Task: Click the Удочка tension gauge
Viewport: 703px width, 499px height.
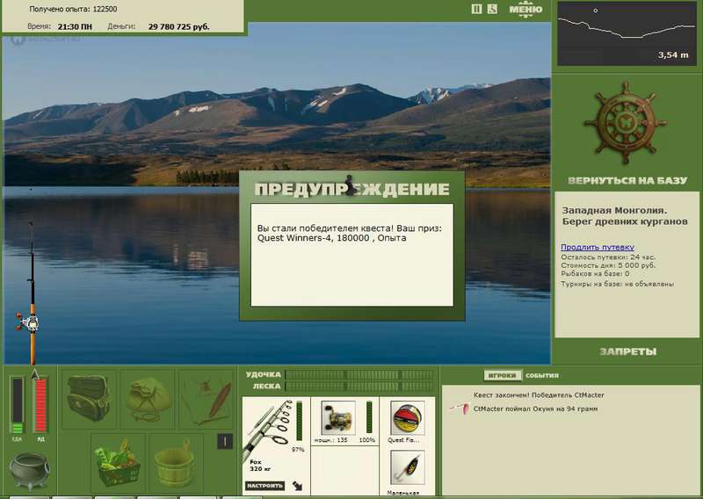Action: (359, 374)
